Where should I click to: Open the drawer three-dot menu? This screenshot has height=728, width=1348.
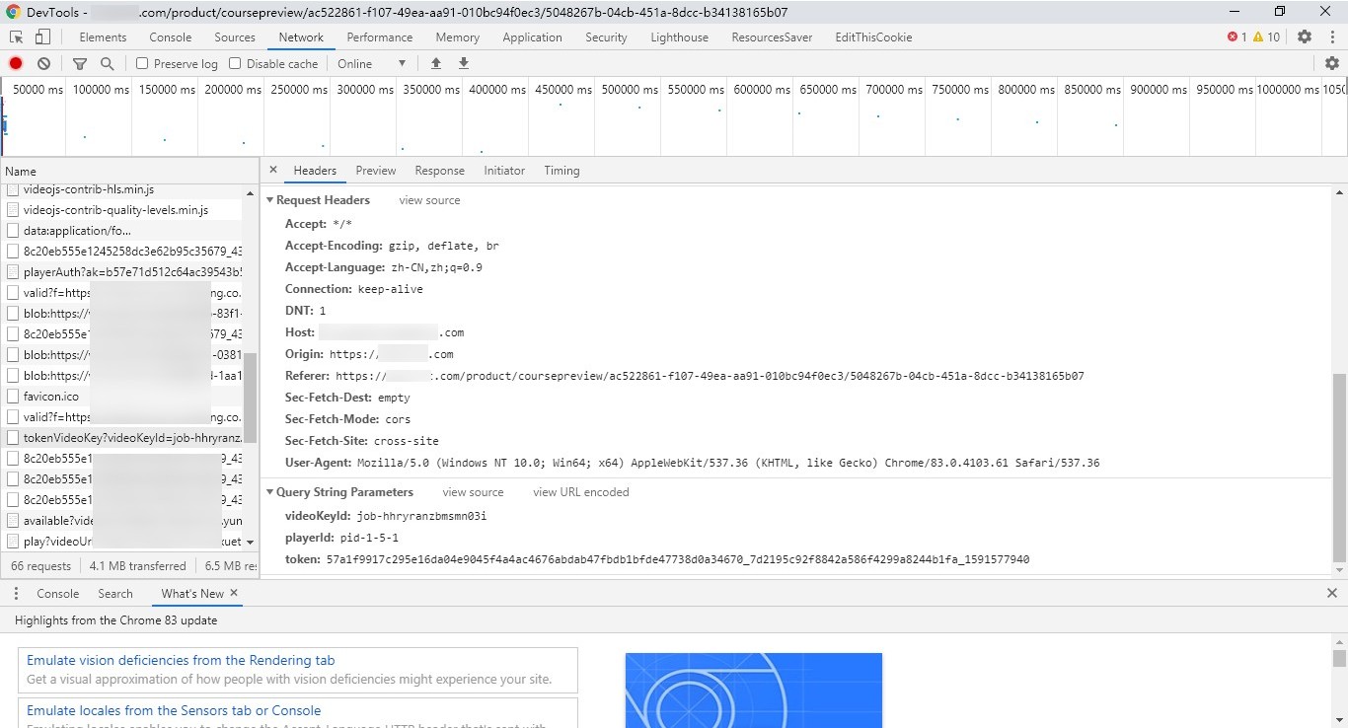pos(16,594)
